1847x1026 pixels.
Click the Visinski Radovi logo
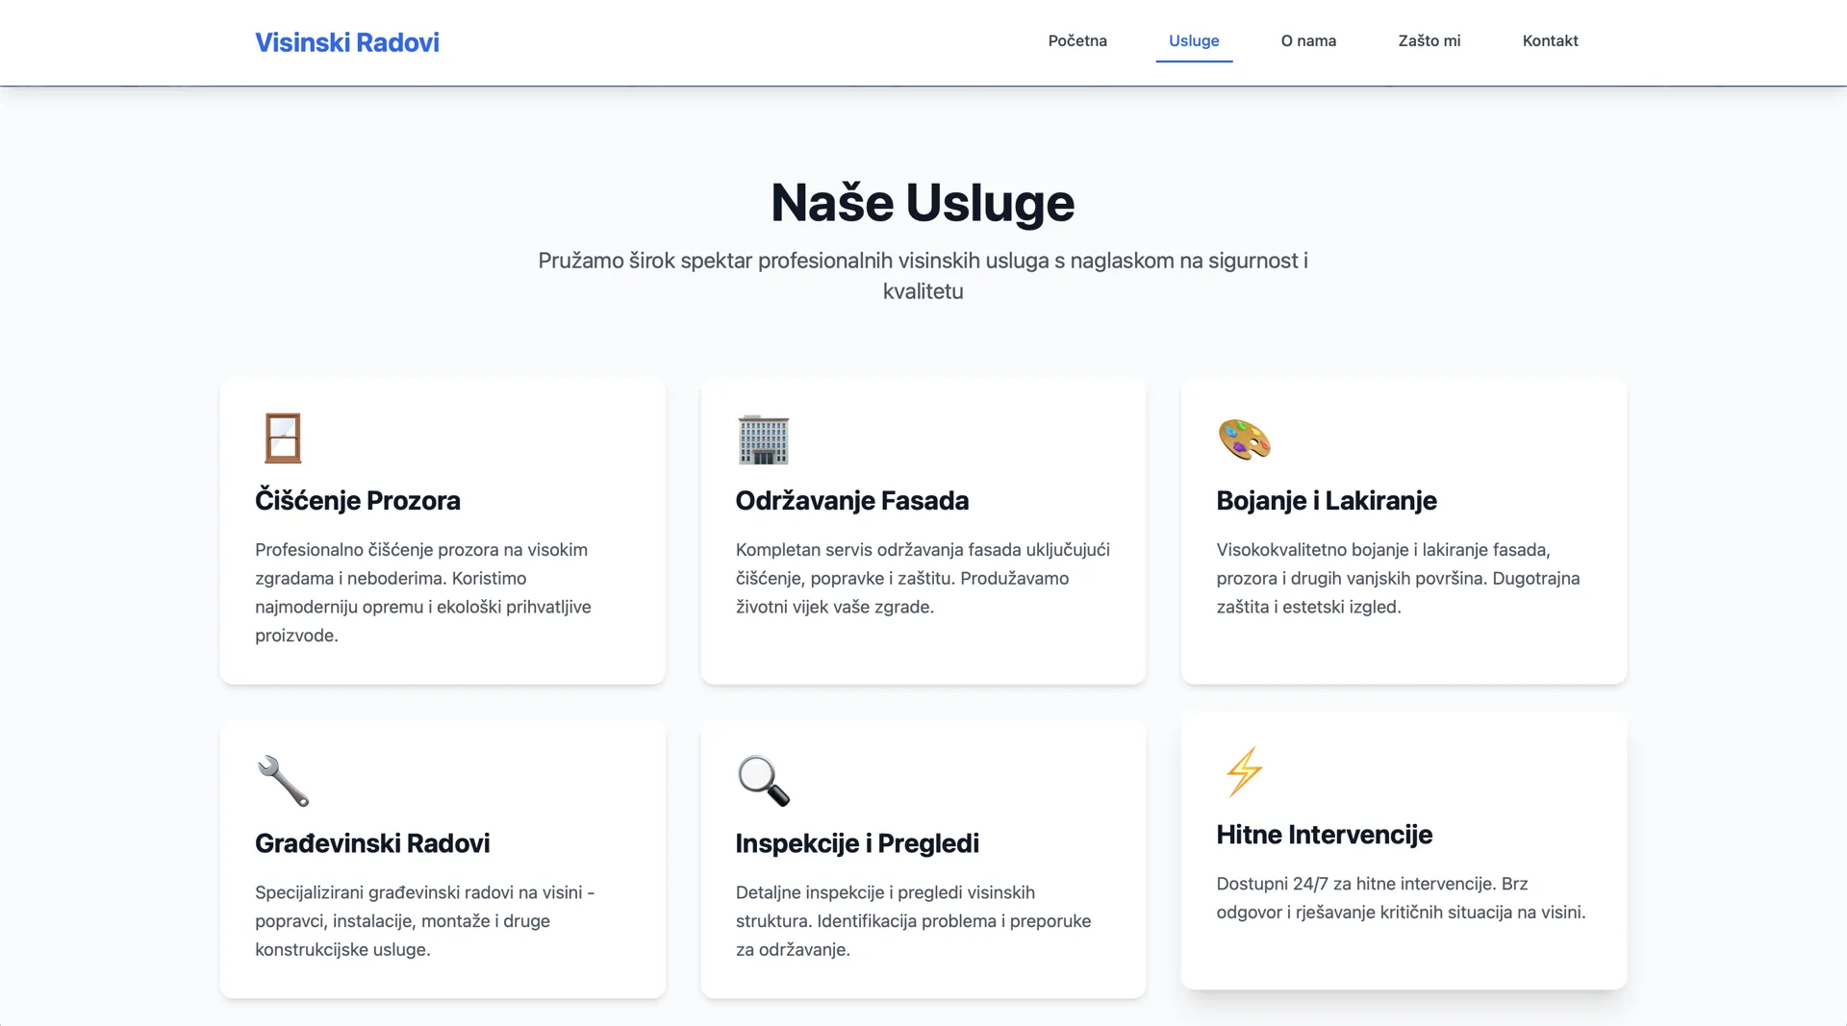(x=347, y=42)
